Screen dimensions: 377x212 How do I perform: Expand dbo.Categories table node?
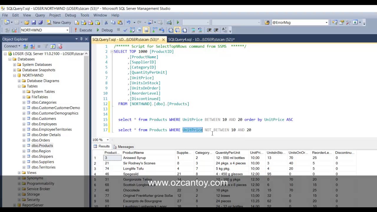point(24,102)
